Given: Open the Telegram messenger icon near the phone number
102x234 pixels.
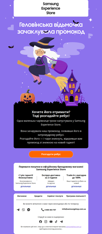Looking at the screenshot, I should [x=18, y=210].
